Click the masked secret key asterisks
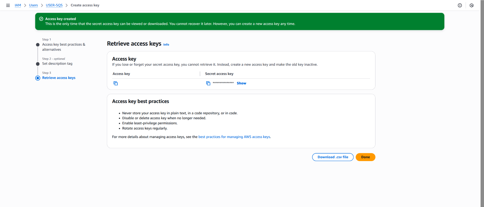This screenshot has height=207, width=484. 223,83
